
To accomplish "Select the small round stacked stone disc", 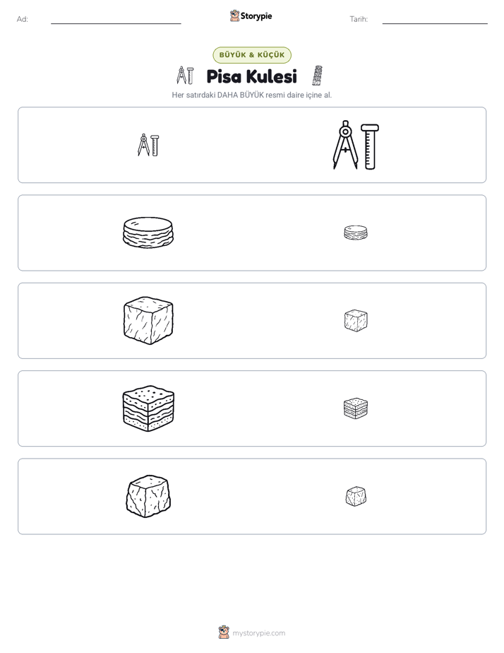I will click(356, 233).
